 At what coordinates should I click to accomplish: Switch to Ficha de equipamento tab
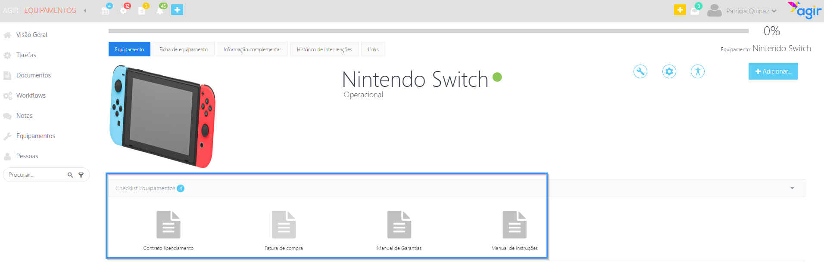click(184, 49)
